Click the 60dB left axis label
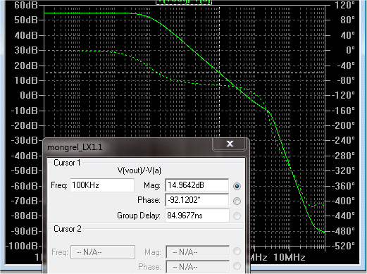 (x=26, y=5)
